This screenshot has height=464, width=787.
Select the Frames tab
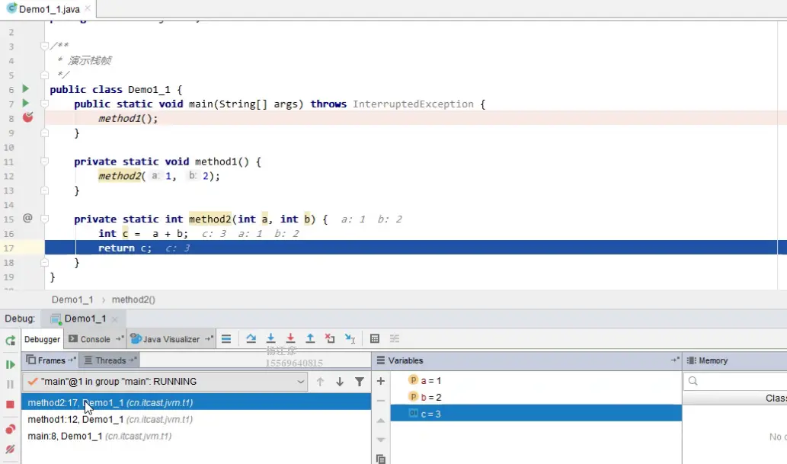coord(51,360)
